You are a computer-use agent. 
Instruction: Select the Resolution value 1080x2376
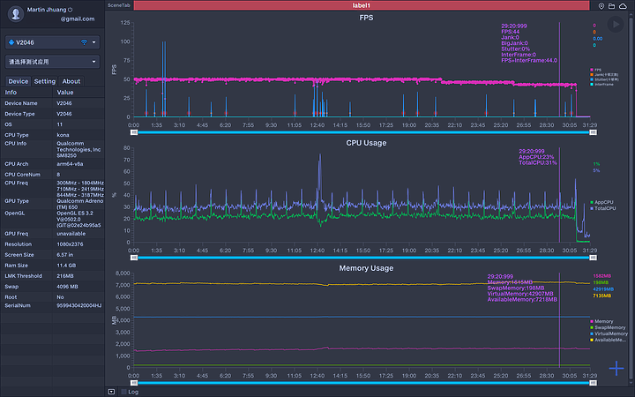[x=70, y=244]
